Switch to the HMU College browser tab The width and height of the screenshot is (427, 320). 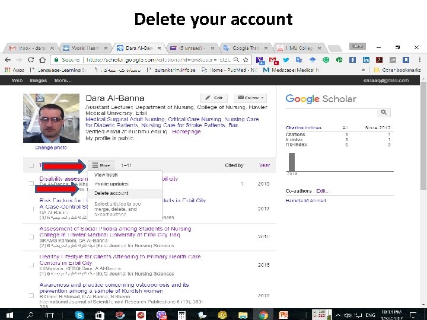(x=298, y=48)
